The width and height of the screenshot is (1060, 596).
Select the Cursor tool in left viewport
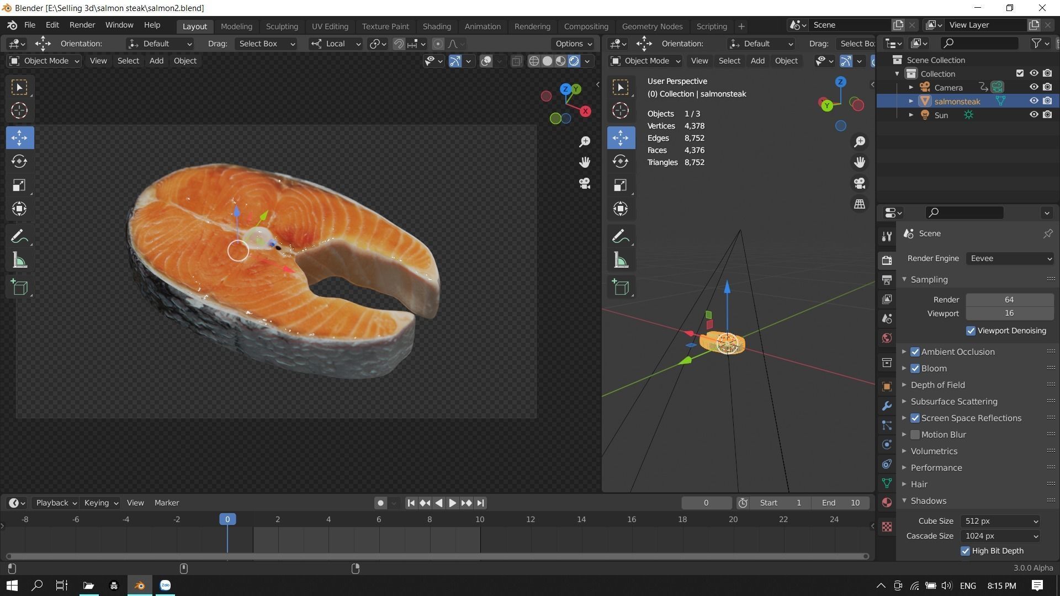[x=19, y=111]
